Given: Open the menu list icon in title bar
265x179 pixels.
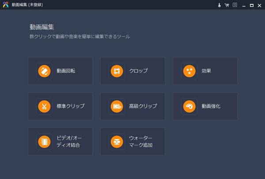Looking at the screenshot, I should click(x=235, y=5).
